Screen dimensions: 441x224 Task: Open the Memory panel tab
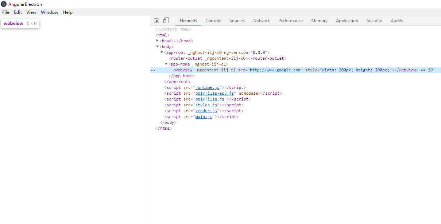click(x=319, y=21)
